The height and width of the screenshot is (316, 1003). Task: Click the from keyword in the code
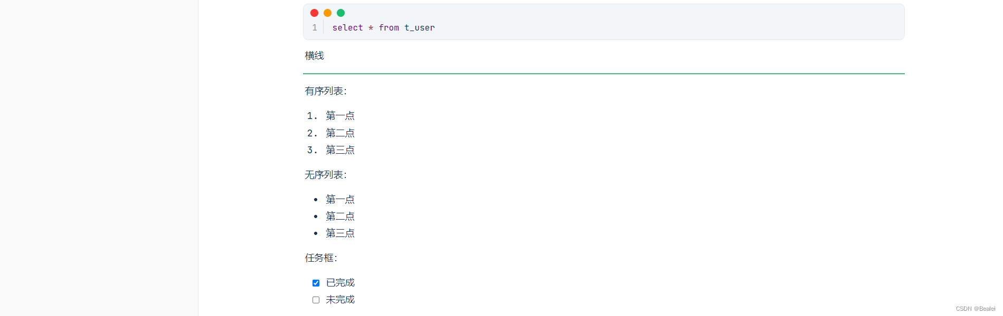point(389,27)
